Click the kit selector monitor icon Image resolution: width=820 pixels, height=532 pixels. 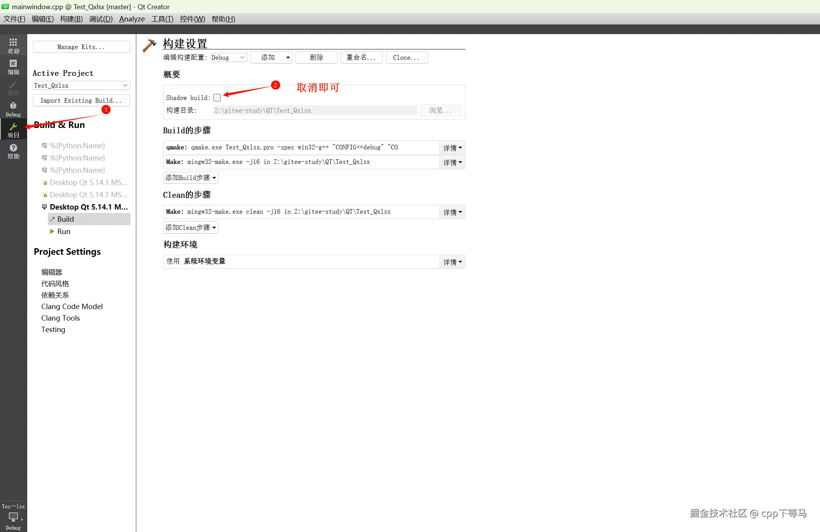13,517
